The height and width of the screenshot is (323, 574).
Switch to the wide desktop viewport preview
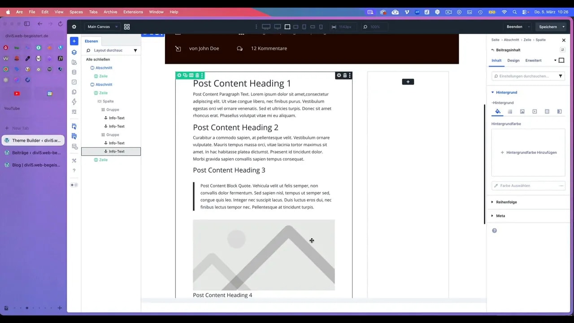266,27
